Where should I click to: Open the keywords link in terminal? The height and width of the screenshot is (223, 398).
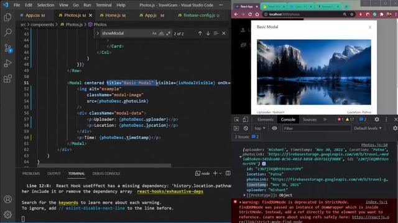[x=68, y=203]
